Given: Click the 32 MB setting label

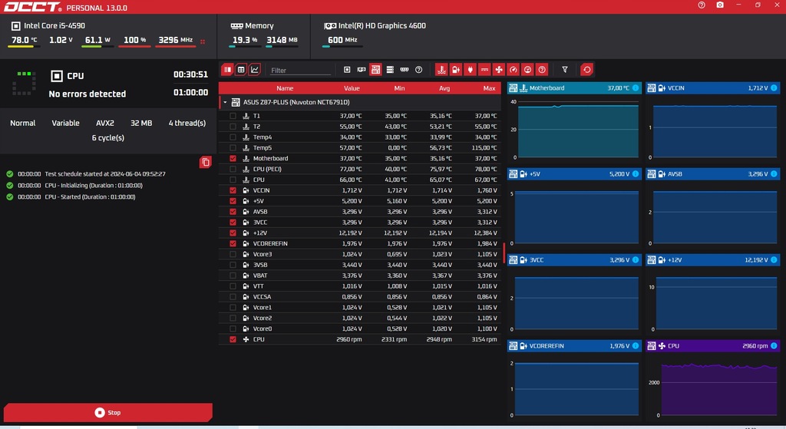Looking at the screenshot, I should coord(141,123).
